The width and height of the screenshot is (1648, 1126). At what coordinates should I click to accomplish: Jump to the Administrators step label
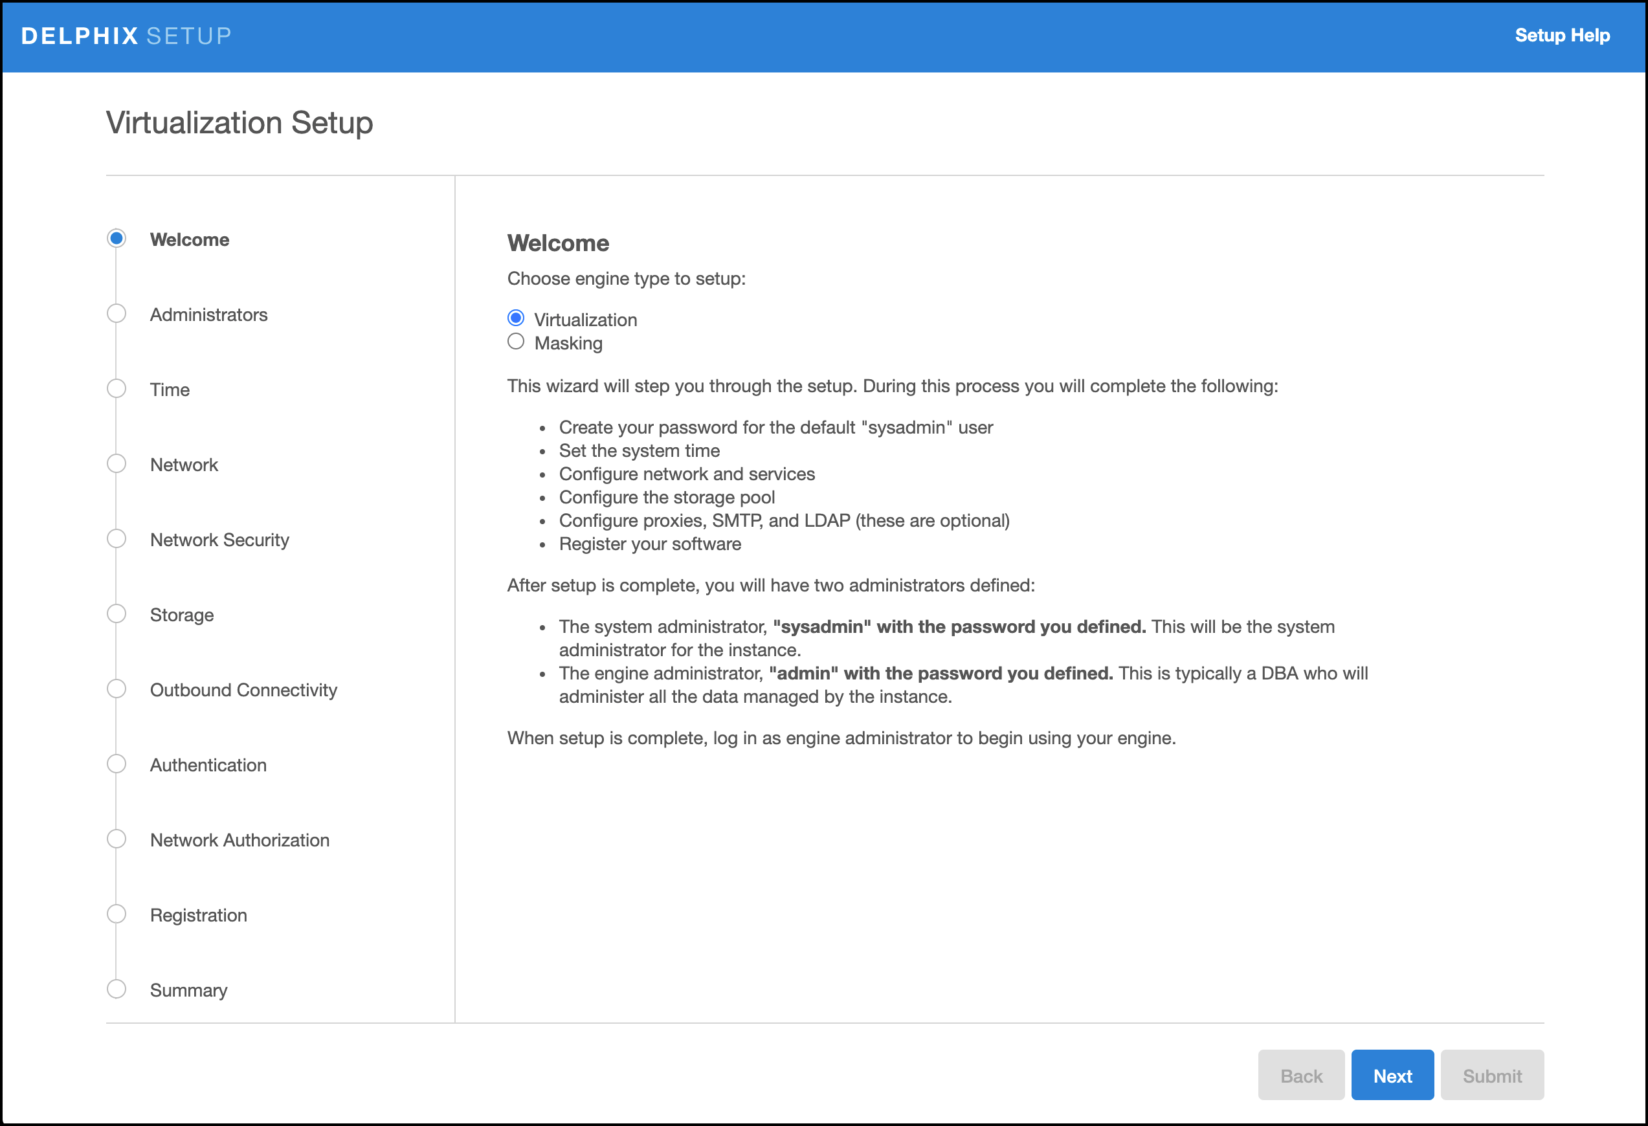(x=208, y=315)
